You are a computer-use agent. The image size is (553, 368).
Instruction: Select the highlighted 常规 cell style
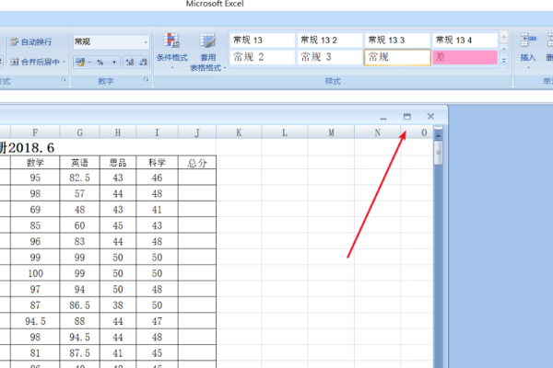tap(397, 57)
